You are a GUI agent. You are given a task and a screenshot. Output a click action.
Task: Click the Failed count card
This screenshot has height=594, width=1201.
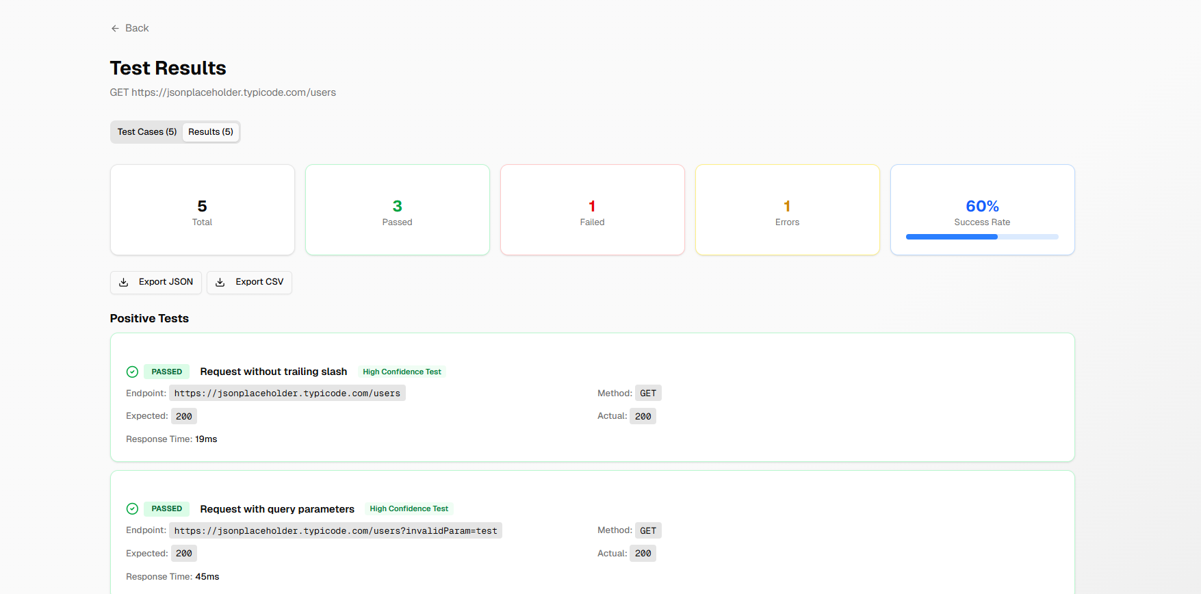593,209
